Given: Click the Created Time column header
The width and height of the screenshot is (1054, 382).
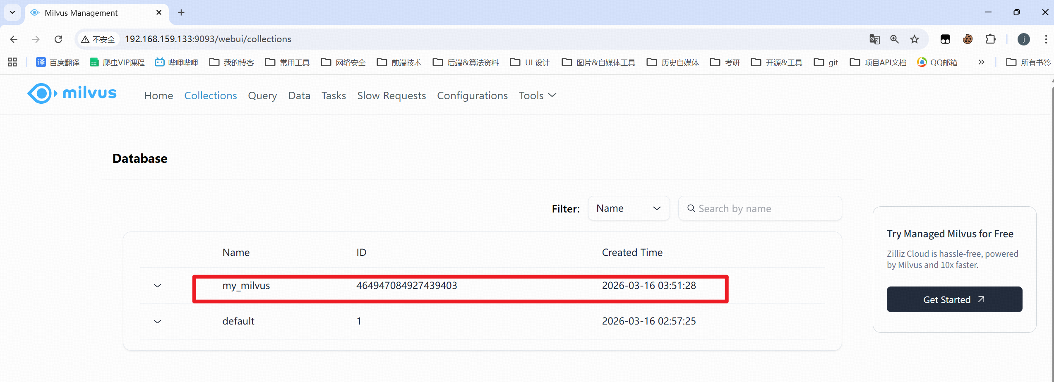Looking at the screenshot, I should [x=632, y=253].
